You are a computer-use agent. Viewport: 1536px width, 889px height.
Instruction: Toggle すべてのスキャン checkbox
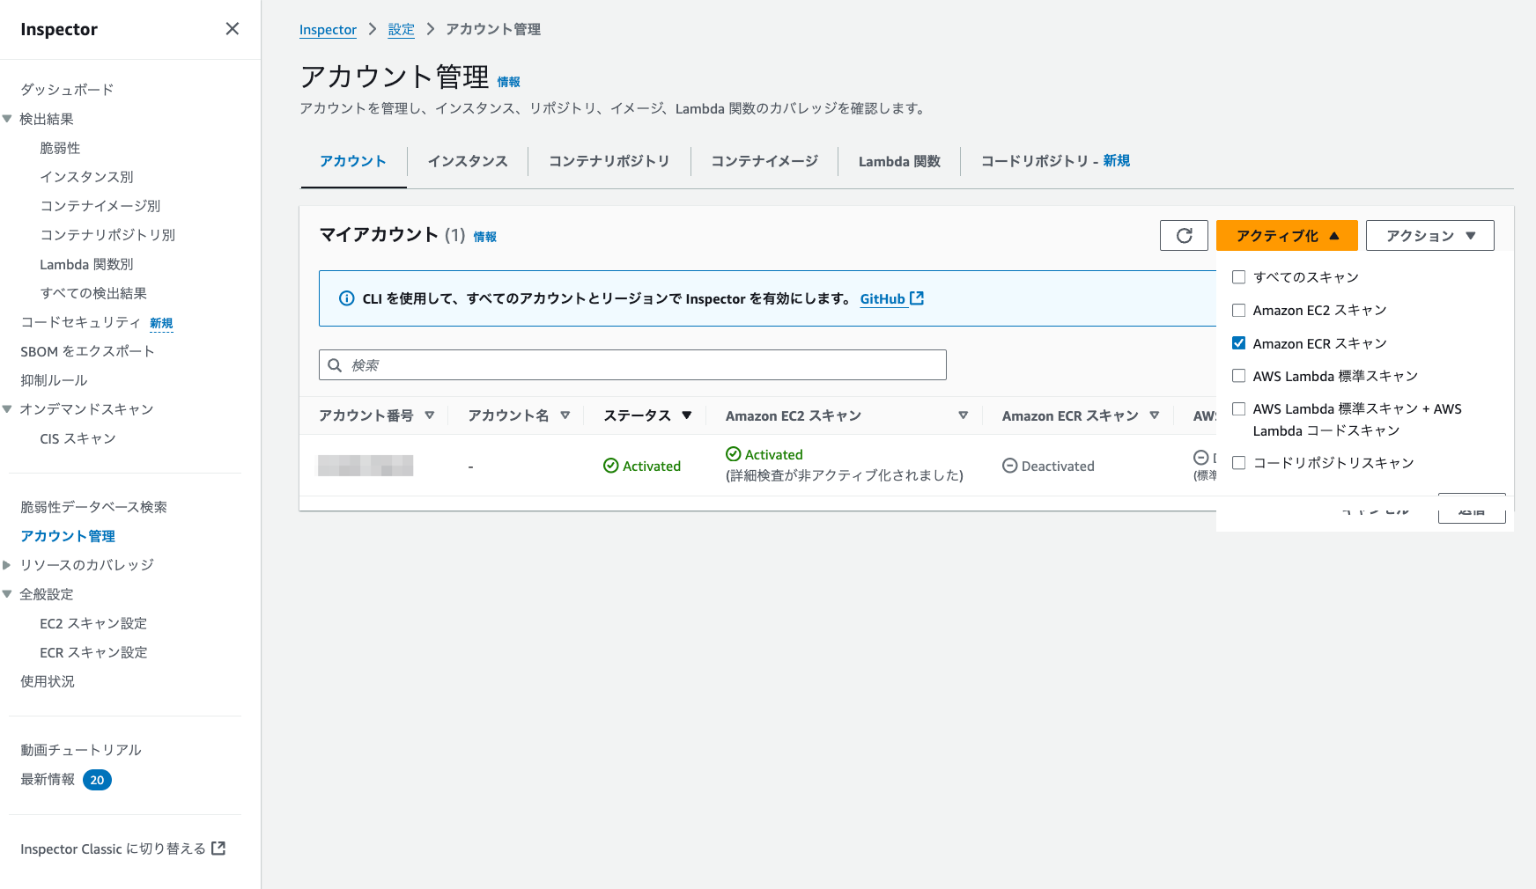pyautogui.click(x=1238, y=277)
